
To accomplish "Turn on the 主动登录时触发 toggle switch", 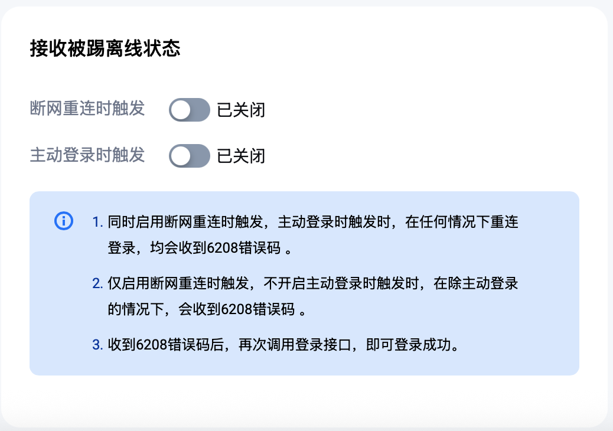I will click(x=189, y=156).
